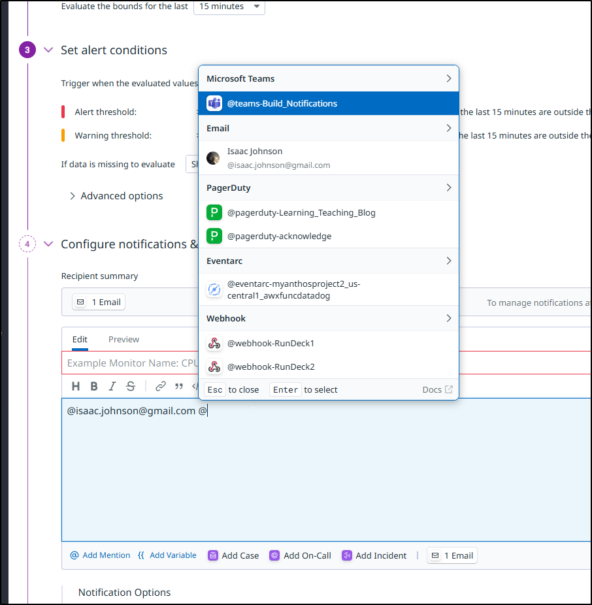Click the Esc key hint

point(214,389)
